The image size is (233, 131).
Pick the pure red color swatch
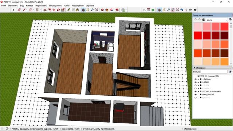pyautogui.click(x=198, y=35)
